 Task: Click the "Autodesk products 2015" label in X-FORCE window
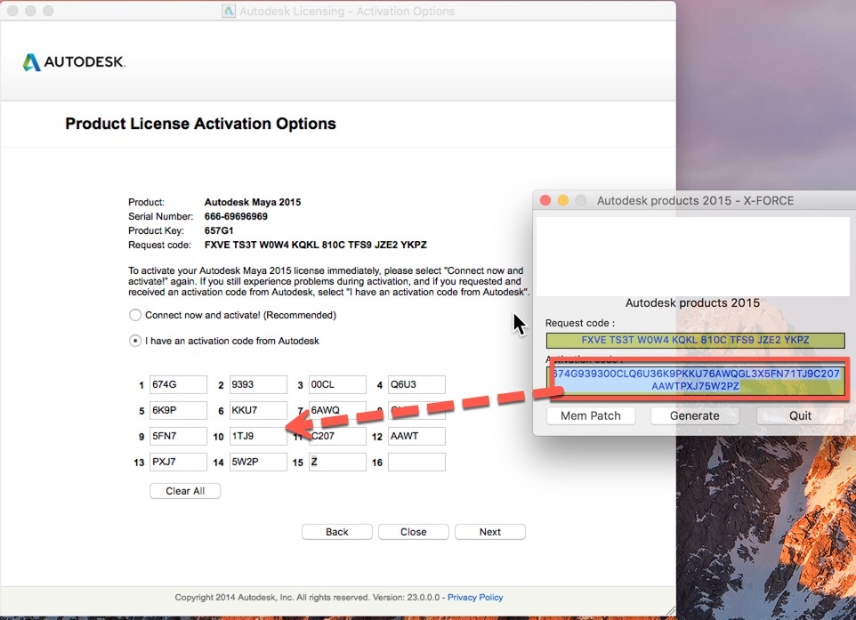692,303
